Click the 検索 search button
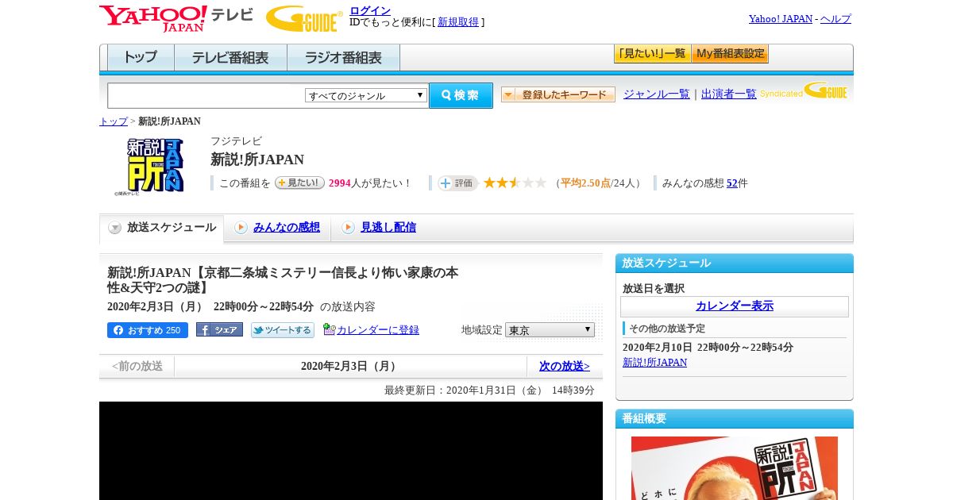 coord(461,95)
